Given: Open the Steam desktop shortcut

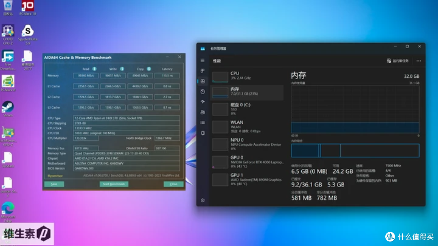Looking at the screenshot, I should (8, 109).
